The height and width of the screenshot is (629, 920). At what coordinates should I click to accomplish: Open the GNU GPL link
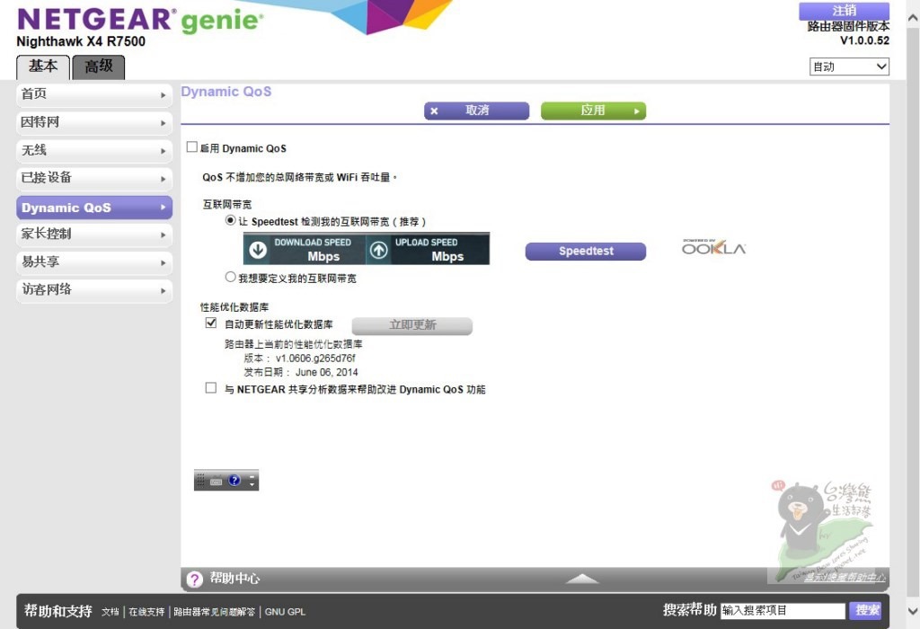[x=285, y=612]
